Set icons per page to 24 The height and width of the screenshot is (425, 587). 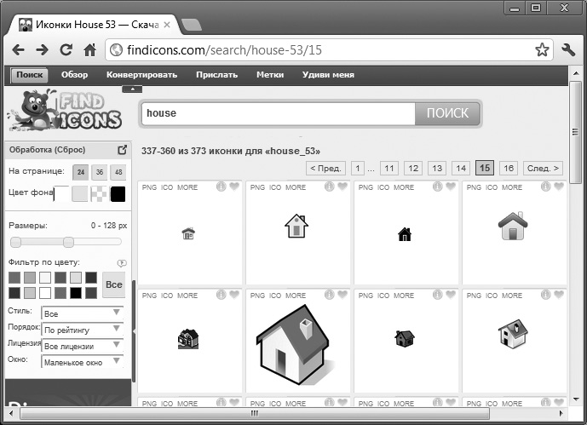coord(80,171)
